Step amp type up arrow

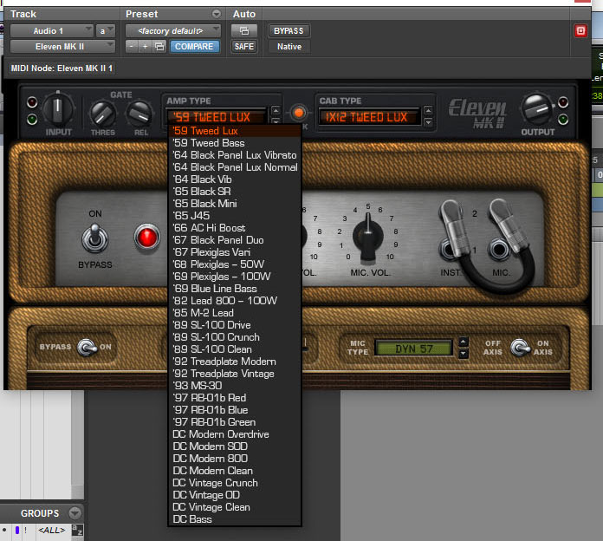[276, 110]
